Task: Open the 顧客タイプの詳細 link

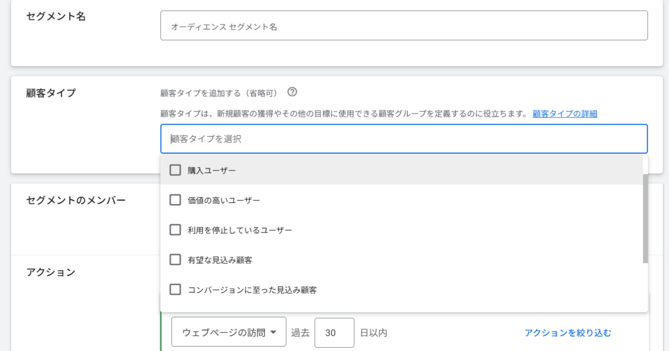Action: [x=565, y=114]
